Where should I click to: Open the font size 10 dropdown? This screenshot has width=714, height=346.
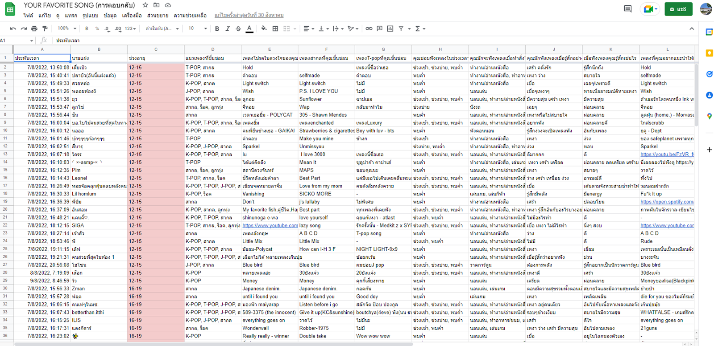197,28
